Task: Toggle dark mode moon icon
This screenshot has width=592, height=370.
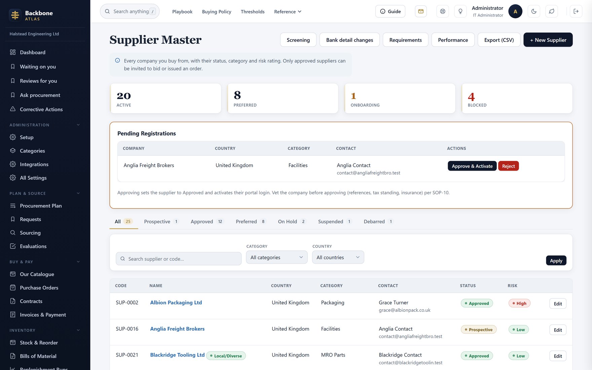Action: click(x=534, y=11)
